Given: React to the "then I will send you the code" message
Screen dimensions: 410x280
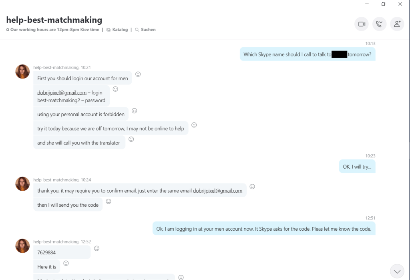Looking at the screenshot, I should point(109,201).
